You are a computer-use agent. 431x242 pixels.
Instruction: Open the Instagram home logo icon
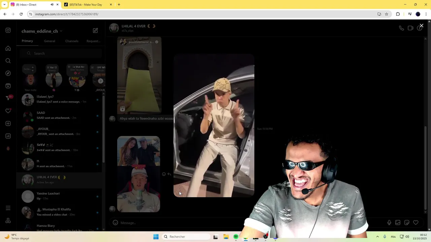(x=8, y=30)
